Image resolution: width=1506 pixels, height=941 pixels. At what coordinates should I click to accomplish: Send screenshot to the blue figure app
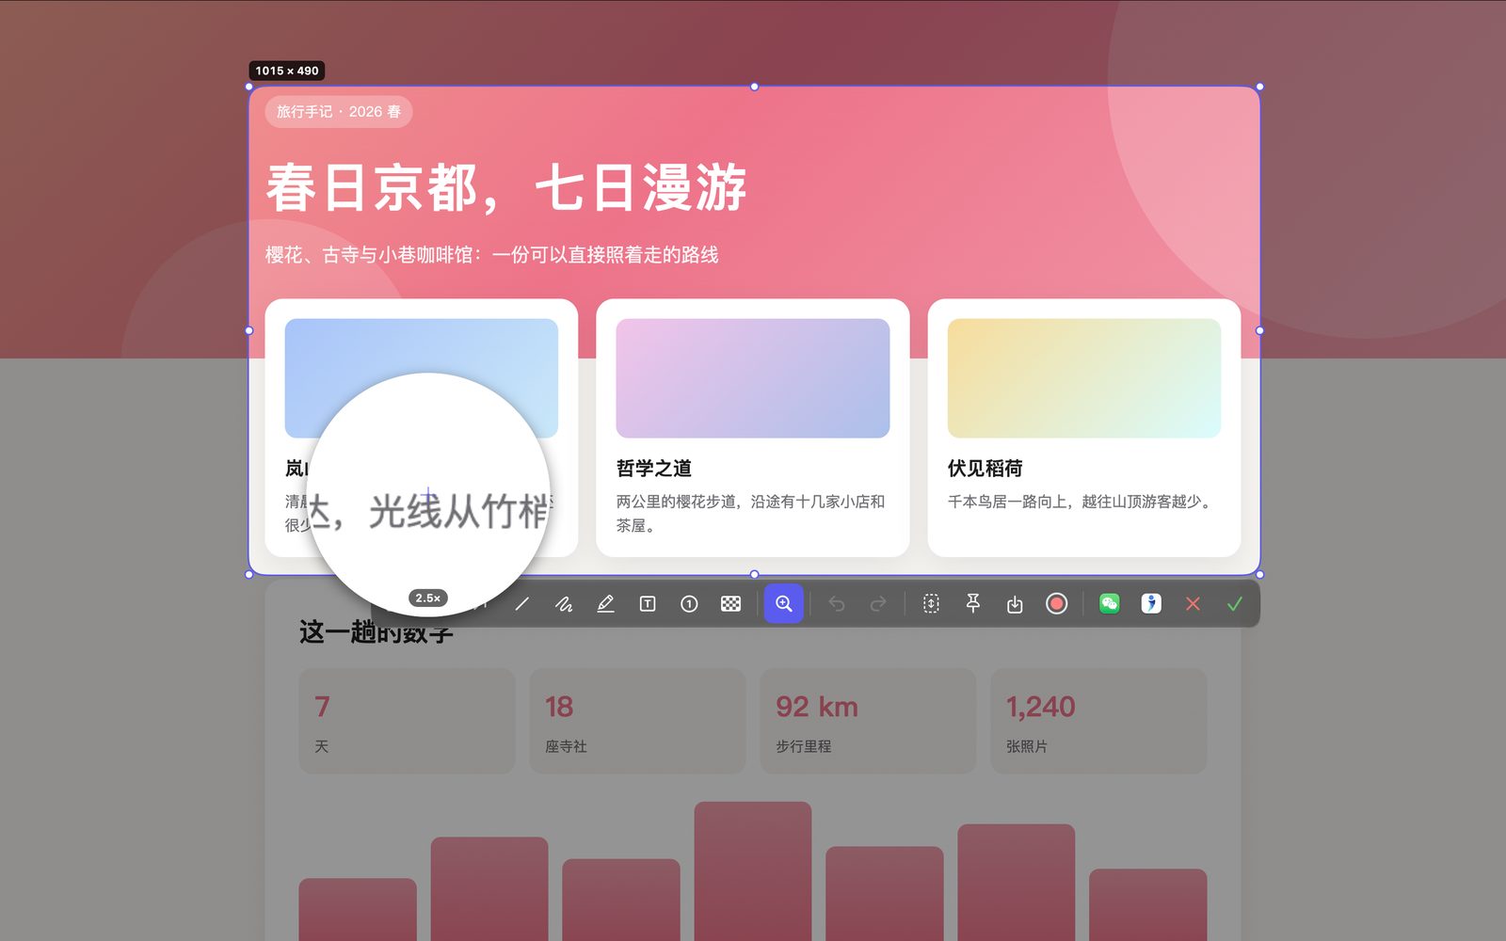click(1151, 604)
